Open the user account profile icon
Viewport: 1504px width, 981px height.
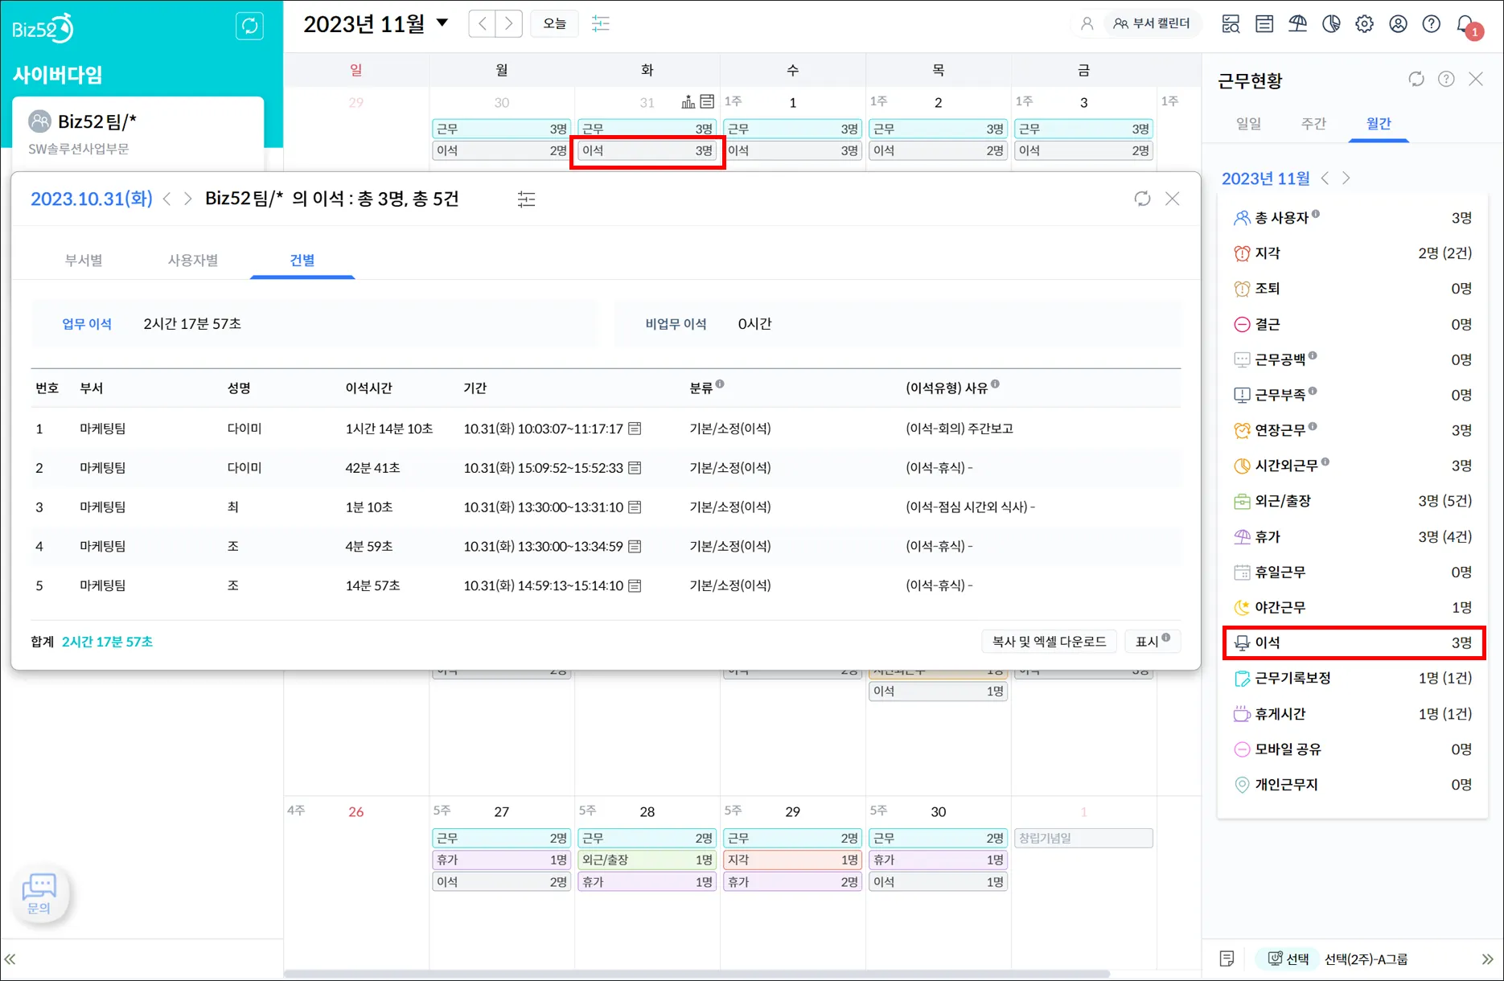[x=1398, y=24]
